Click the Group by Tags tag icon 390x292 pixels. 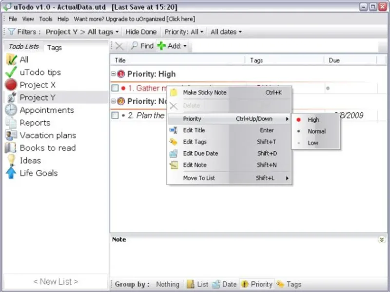(x=280, y=284)
